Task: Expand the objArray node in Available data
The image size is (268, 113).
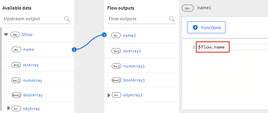Action: [9, 108]
